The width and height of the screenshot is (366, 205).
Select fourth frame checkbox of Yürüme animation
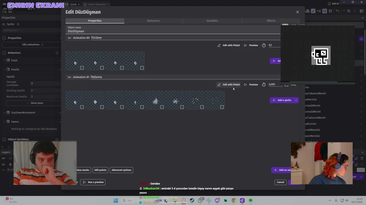tap(142, 68)
